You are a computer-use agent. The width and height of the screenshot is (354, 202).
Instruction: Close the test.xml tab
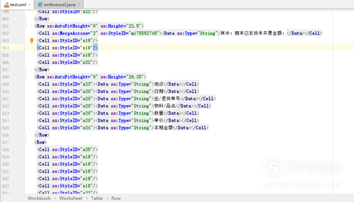pyautogui.click(x=30, y=5)
